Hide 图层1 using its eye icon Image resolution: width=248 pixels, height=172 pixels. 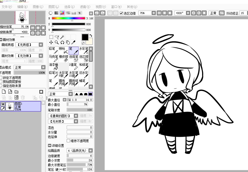pos(3,104)
